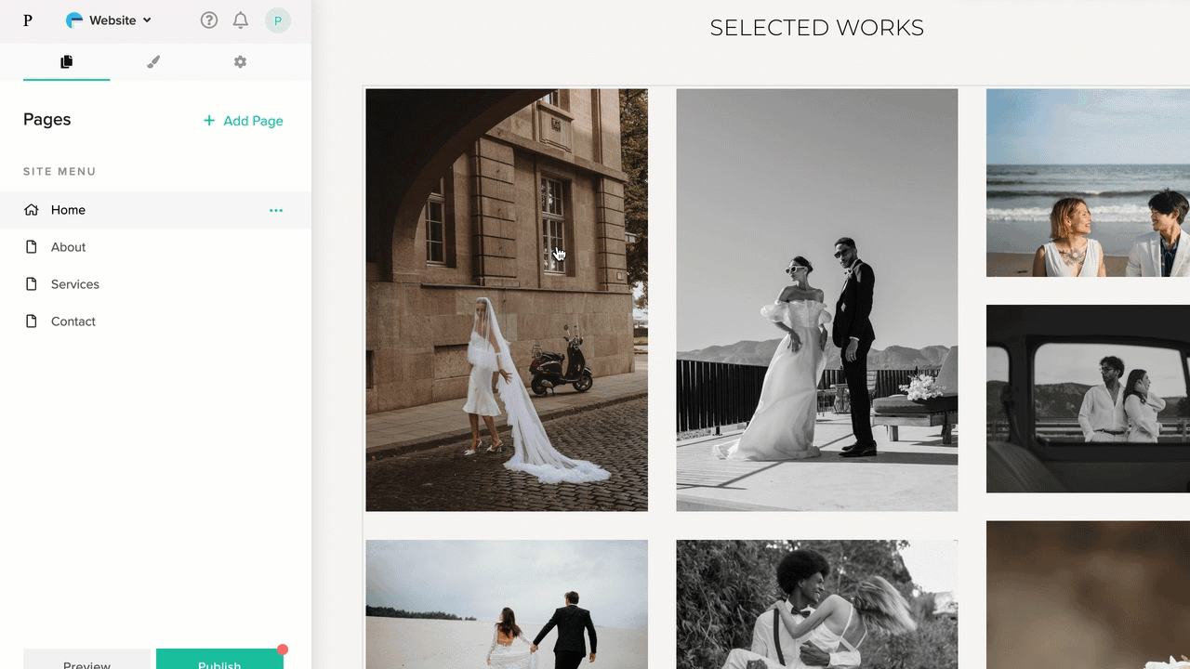Select the bride with scooter photo thumbnail
This screenshot has width=1190, height=669.
[x=507, y=299]
